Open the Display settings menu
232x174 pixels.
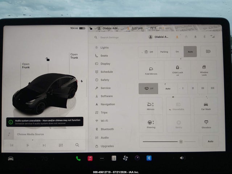pyautogui.click(x=103, y=64)
